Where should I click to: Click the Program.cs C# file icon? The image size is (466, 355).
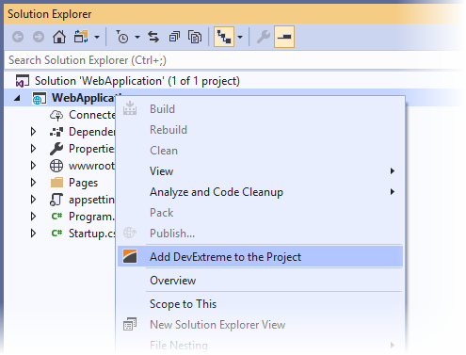[x=56, y=217]
